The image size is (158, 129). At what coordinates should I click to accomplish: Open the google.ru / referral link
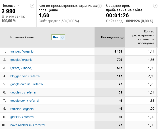point(23,92)
